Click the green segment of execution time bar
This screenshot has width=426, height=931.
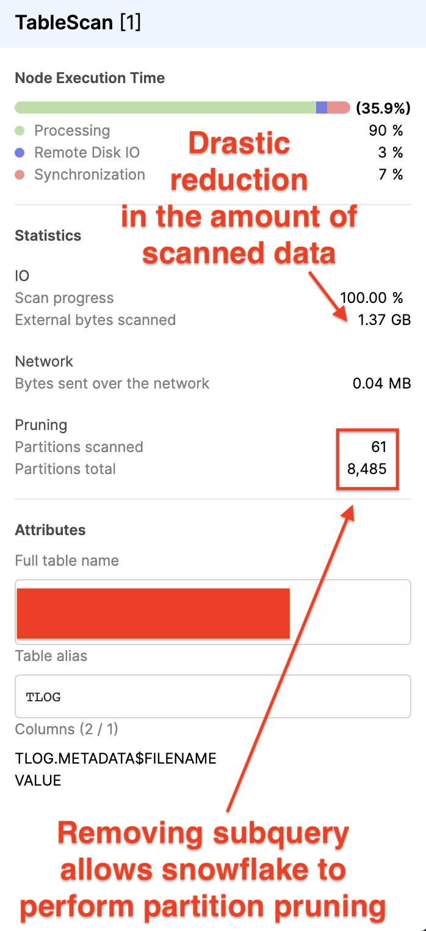165,108
